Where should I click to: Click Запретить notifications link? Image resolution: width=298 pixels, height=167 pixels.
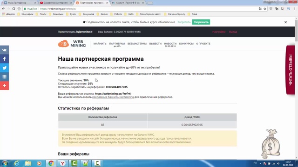coord(184,22)
